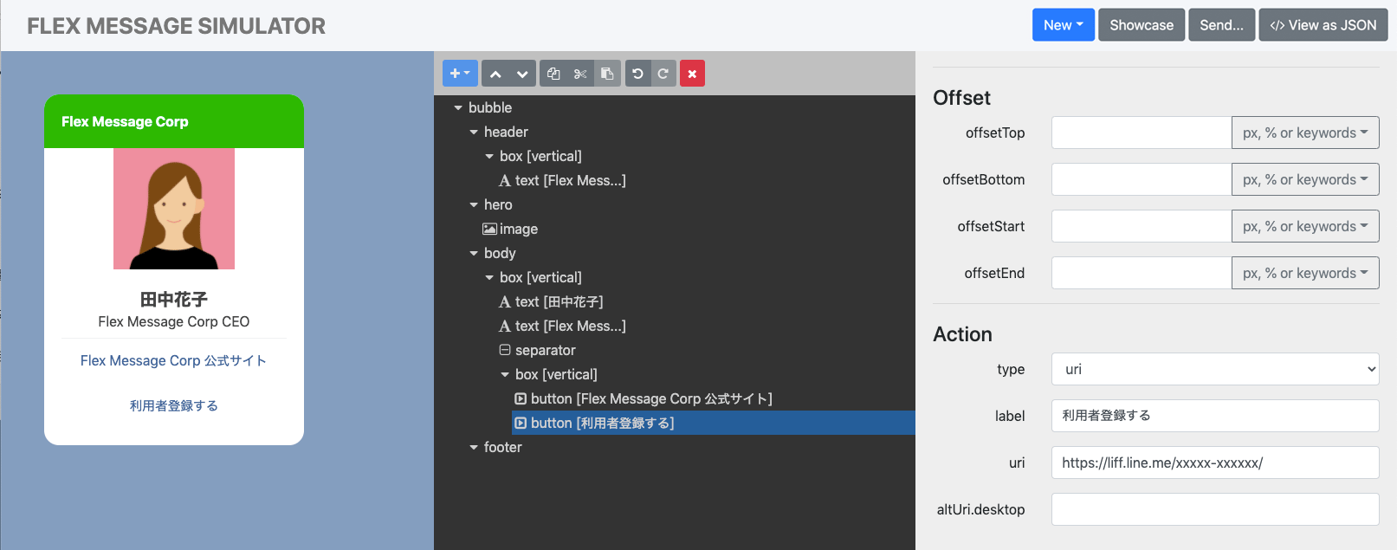This screenshot has height=550, width=1397.
Task: Collapse the bubble tree node
Action: (458, 107)
